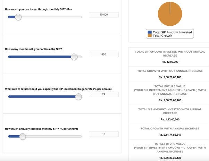Select the Rs. 2,14,74,83,647 growth with increase value
The image size is (209, 161).
170,135
